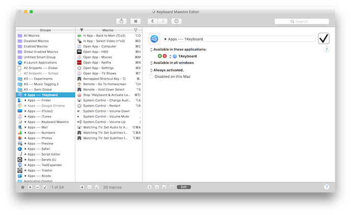Go back with the left chevron button

click(x=153, y=21)
